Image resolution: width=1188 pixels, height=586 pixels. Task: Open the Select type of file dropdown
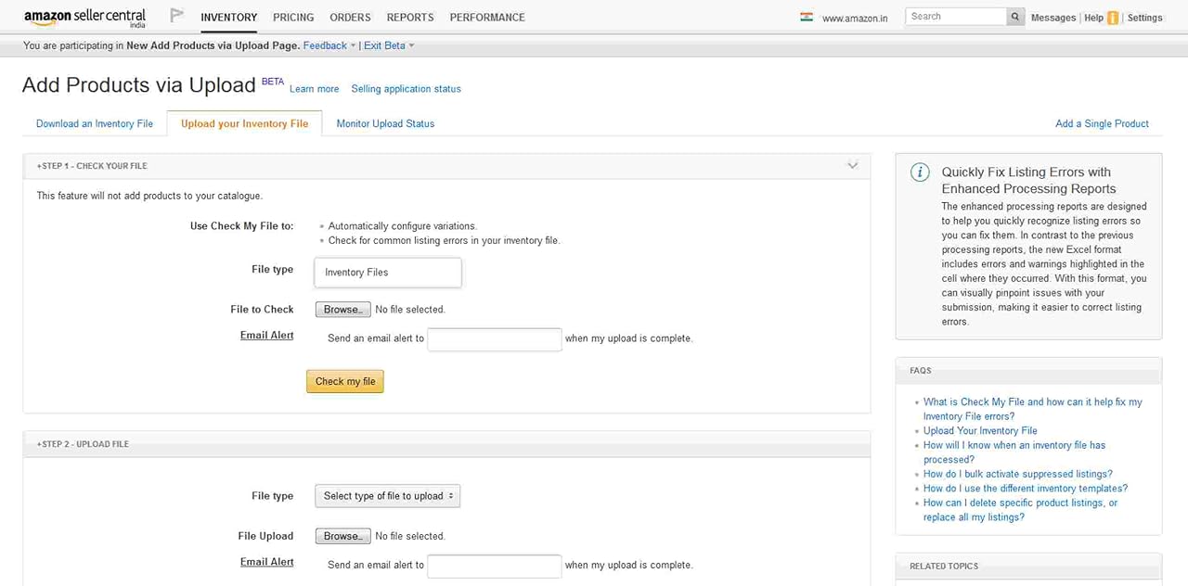pyautogui.click(x=387, y=496)
